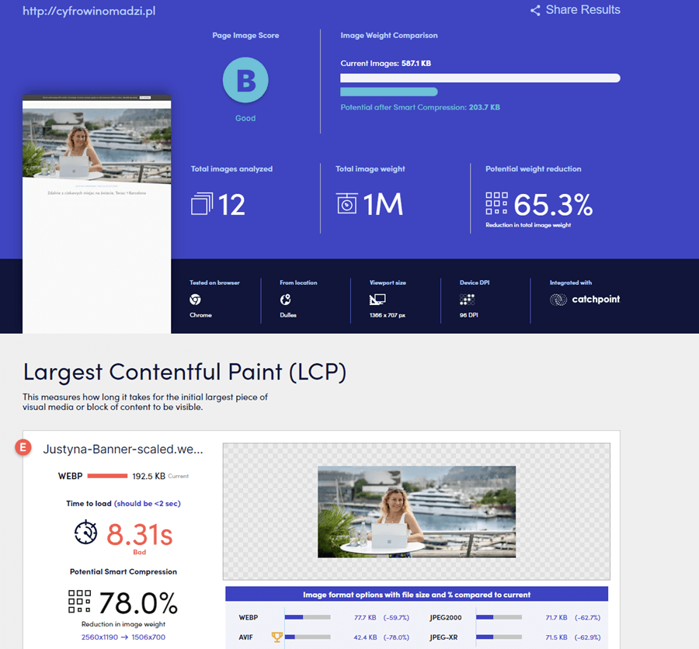The width and height of the screenshot is (699, 649).
Task: Open the Justyna-Banner-scaled file name link
Action: (x=123, y=449)
